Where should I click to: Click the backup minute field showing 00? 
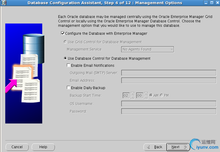[140, 96]
